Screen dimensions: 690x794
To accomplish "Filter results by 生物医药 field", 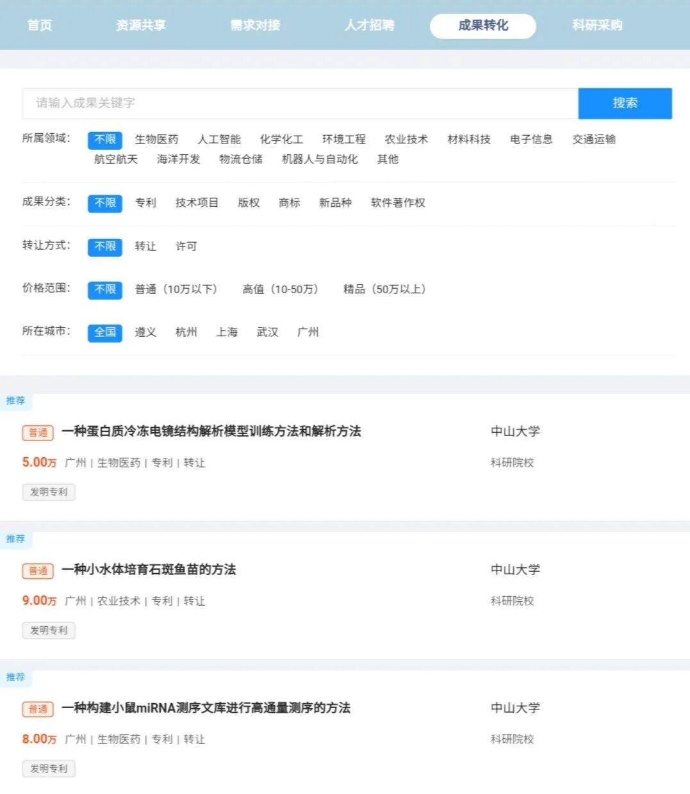I will point(157,139).
